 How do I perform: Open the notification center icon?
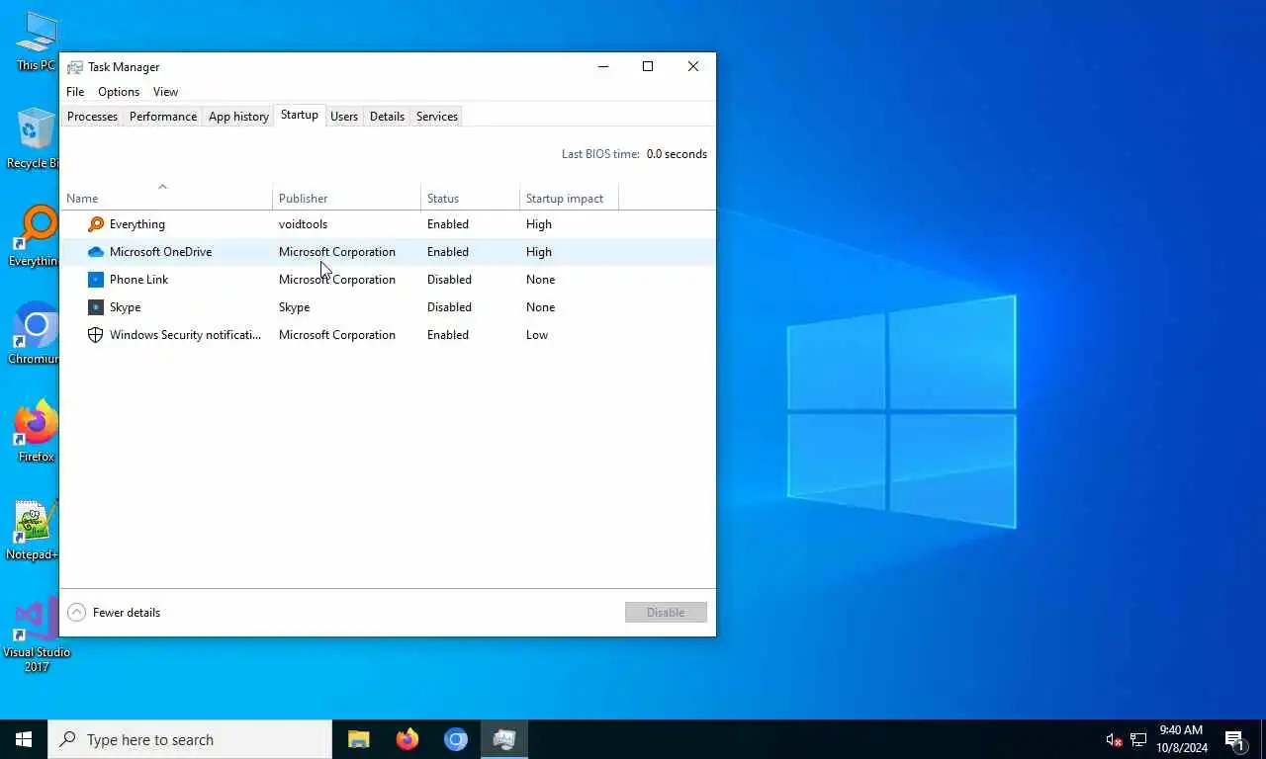1234,740
